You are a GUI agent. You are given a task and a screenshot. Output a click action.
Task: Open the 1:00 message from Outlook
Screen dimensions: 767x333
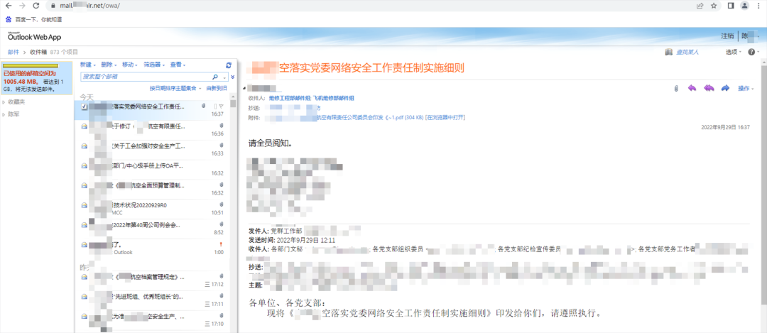pyautogui.click(x=153, y=248)
